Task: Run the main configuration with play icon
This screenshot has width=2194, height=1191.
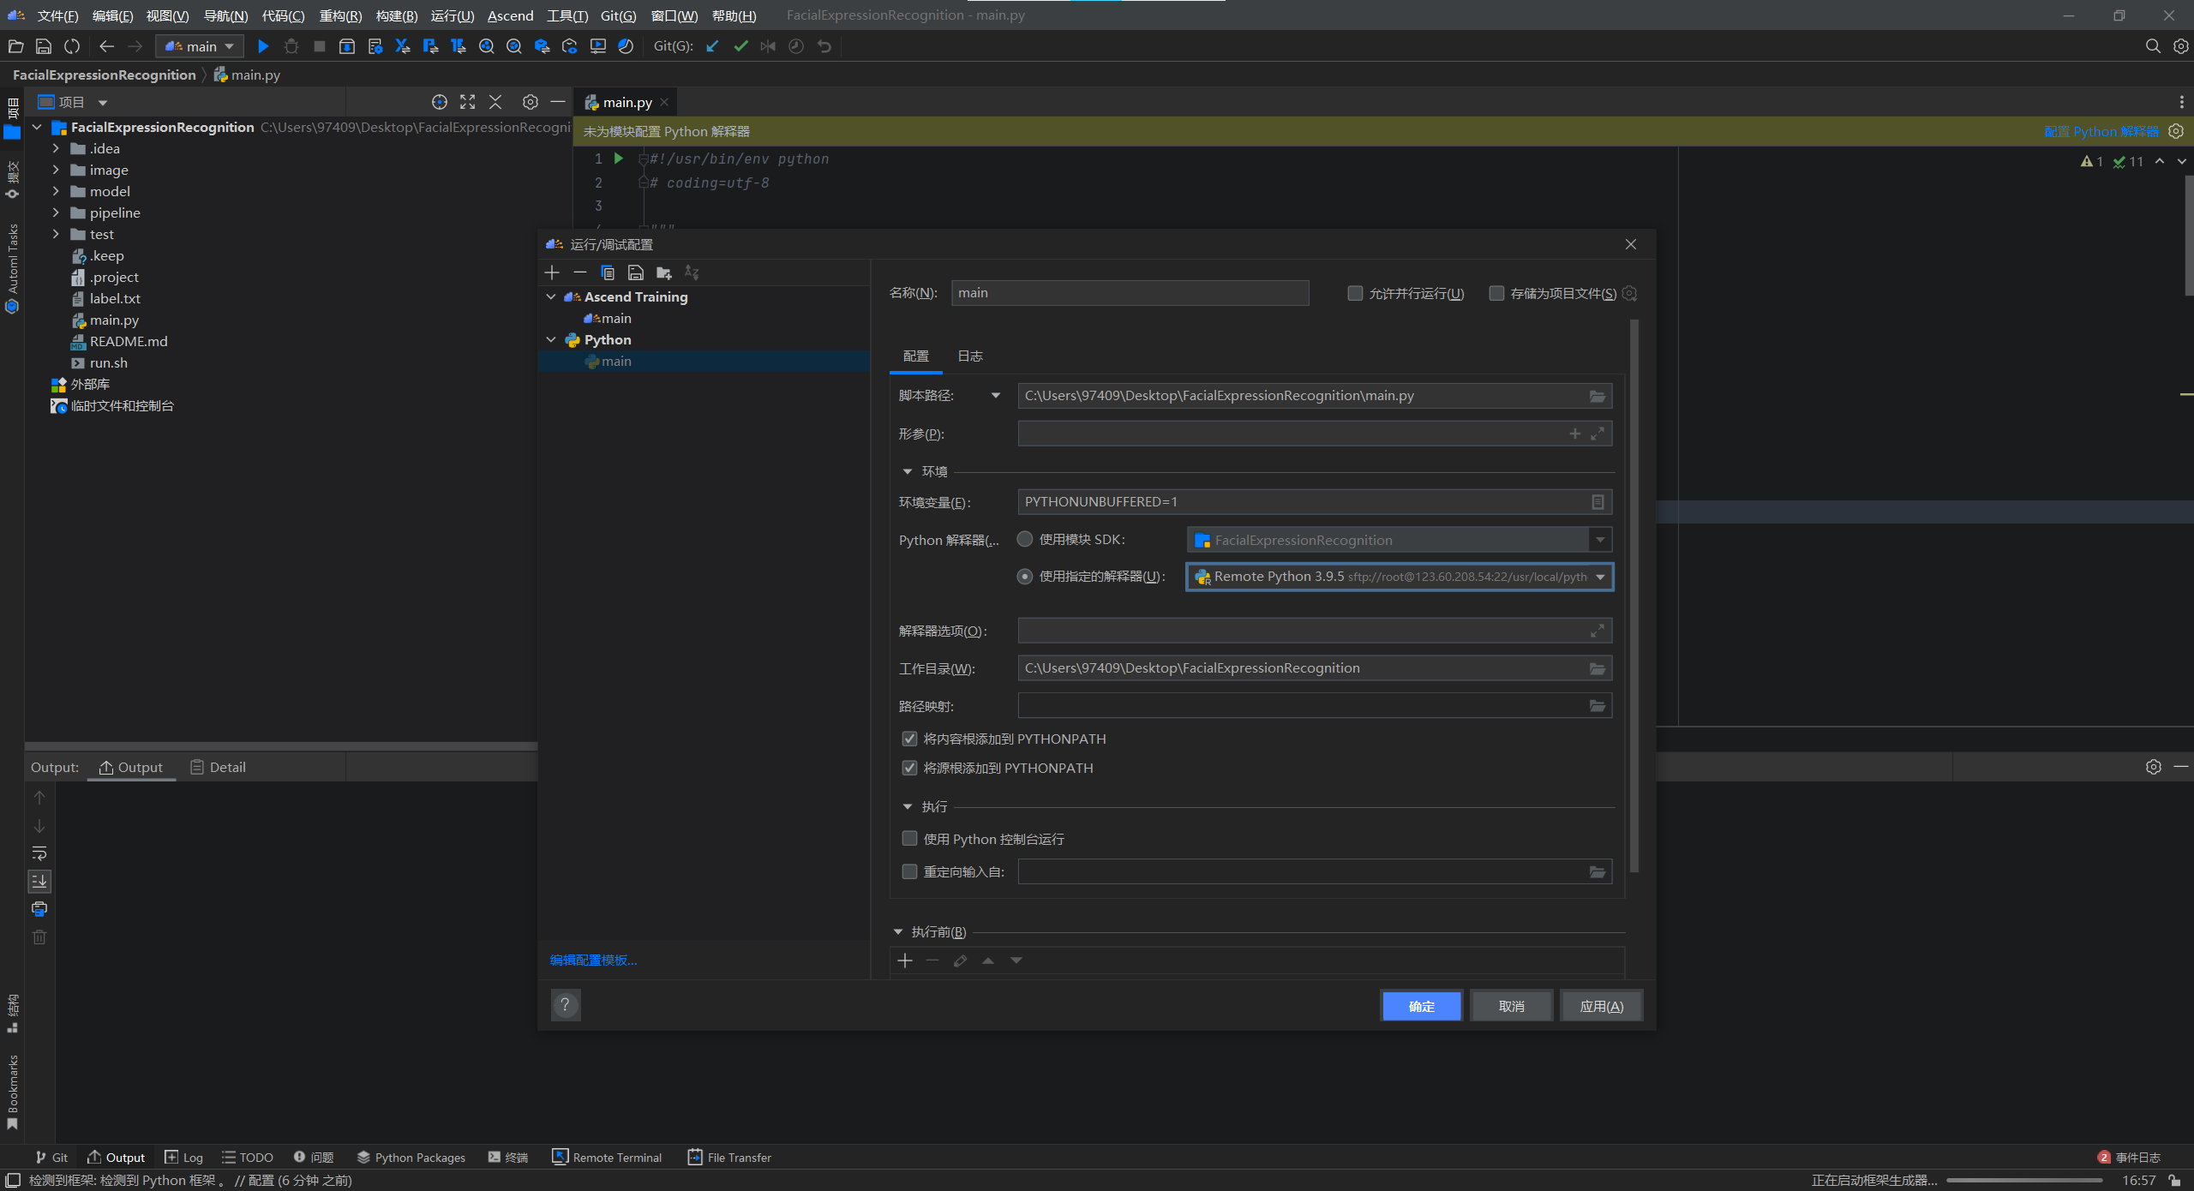Action: point(263,46)
